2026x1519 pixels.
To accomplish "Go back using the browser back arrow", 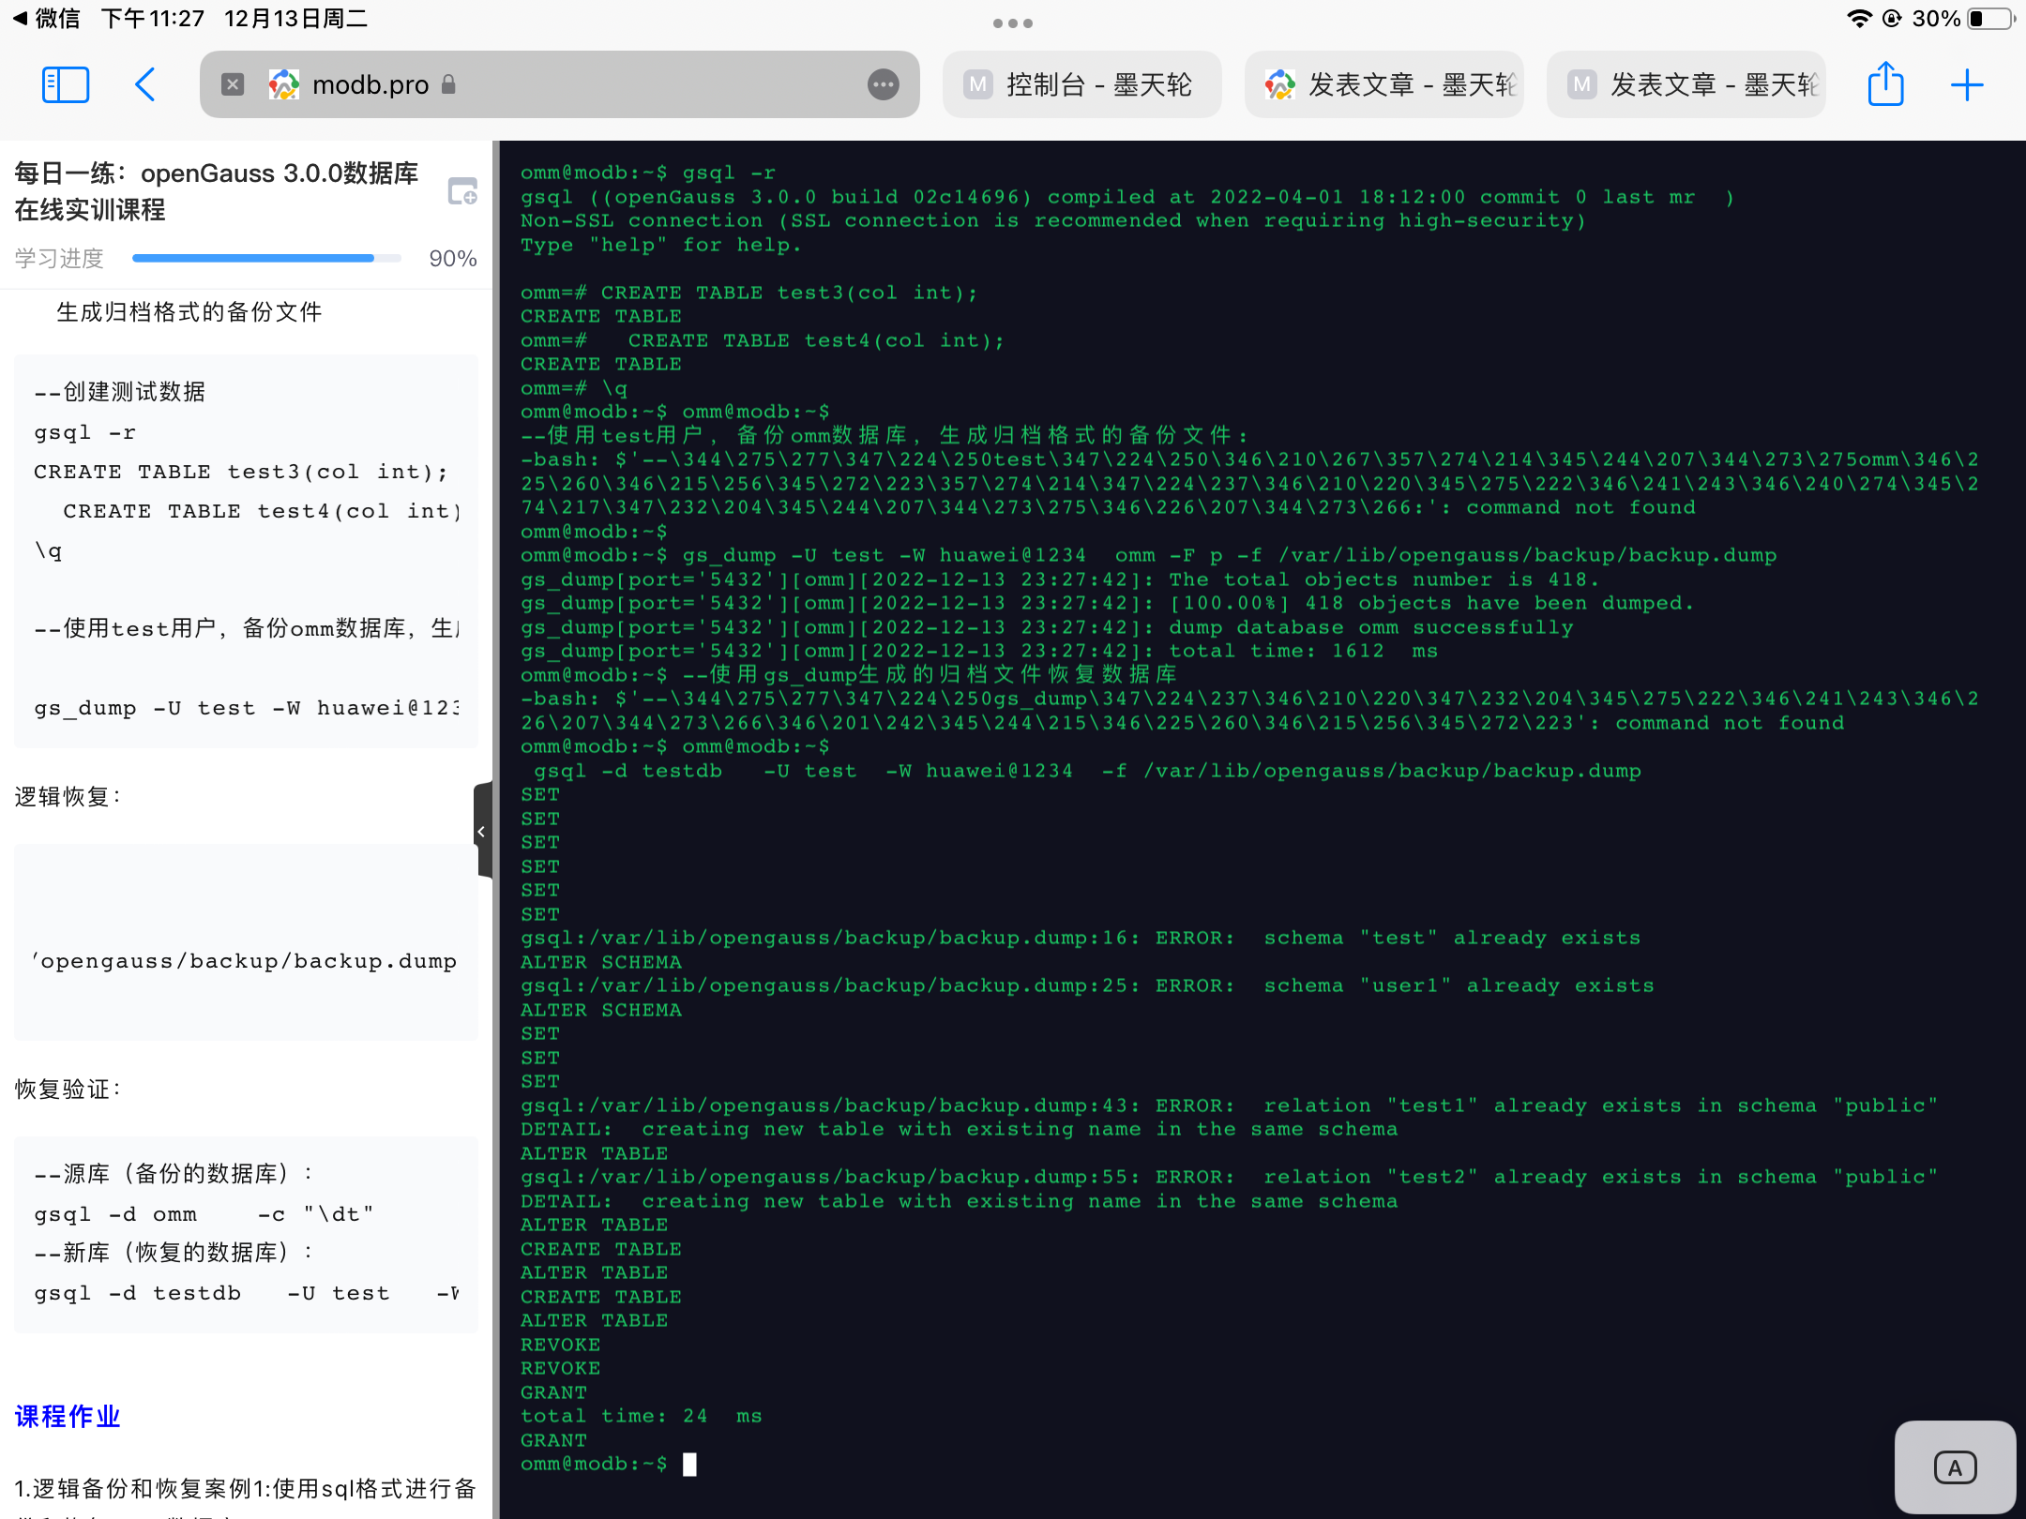I will coord(144,85).
